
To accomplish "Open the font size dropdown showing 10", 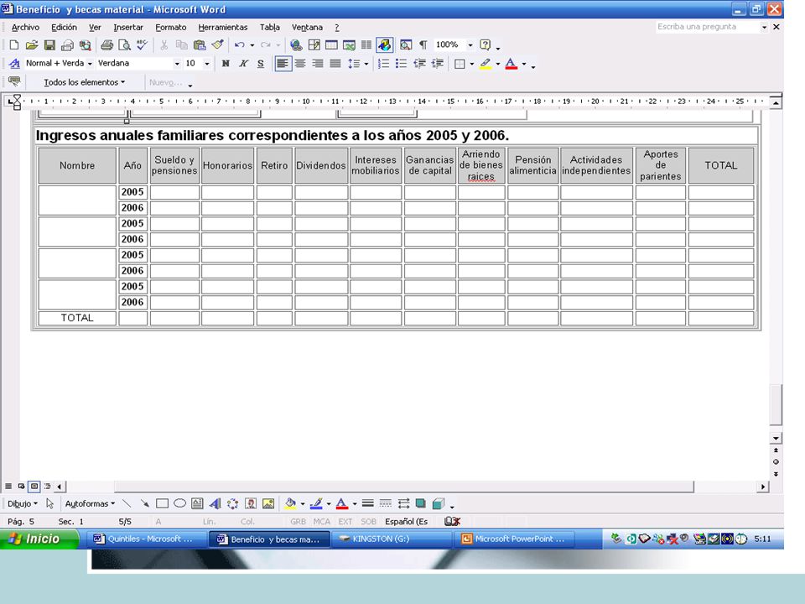I will [207, 64].
